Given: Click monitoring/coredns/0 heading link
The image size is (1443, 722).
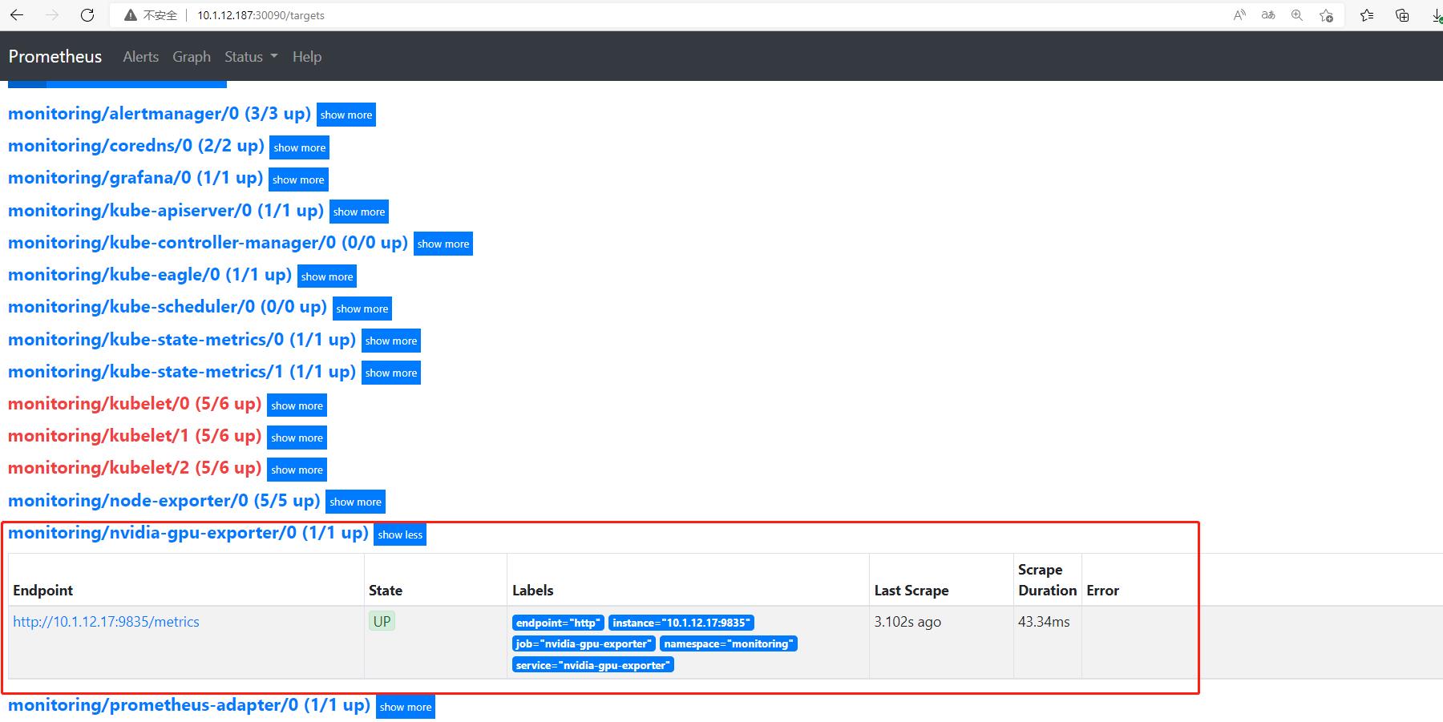Looking at the screenshot, I should click(136, 146).
